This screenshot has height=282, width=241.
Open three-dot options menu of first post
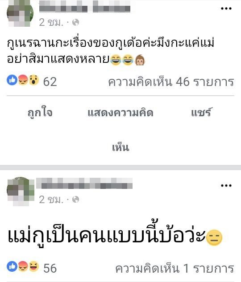pos(226,8)
